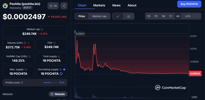Toggle the chart to Market cap view
This screenshot has width=205, height=100.
(x=99, y=16)
